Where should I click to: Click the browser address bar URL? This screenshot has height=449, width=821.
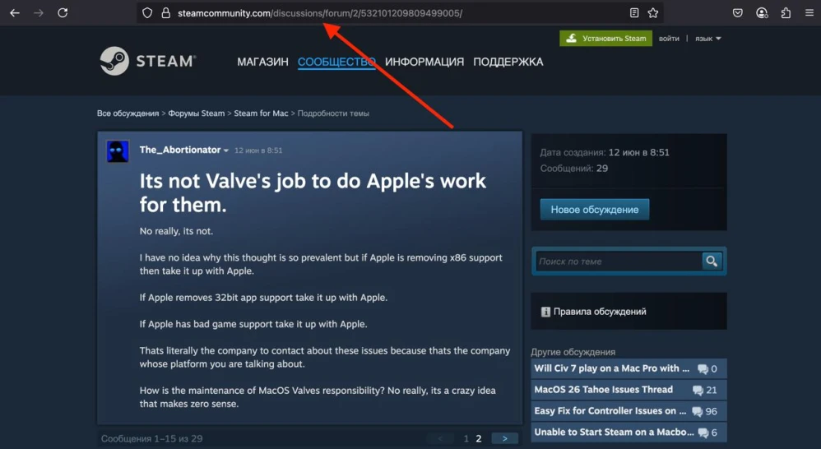[320, 13]
